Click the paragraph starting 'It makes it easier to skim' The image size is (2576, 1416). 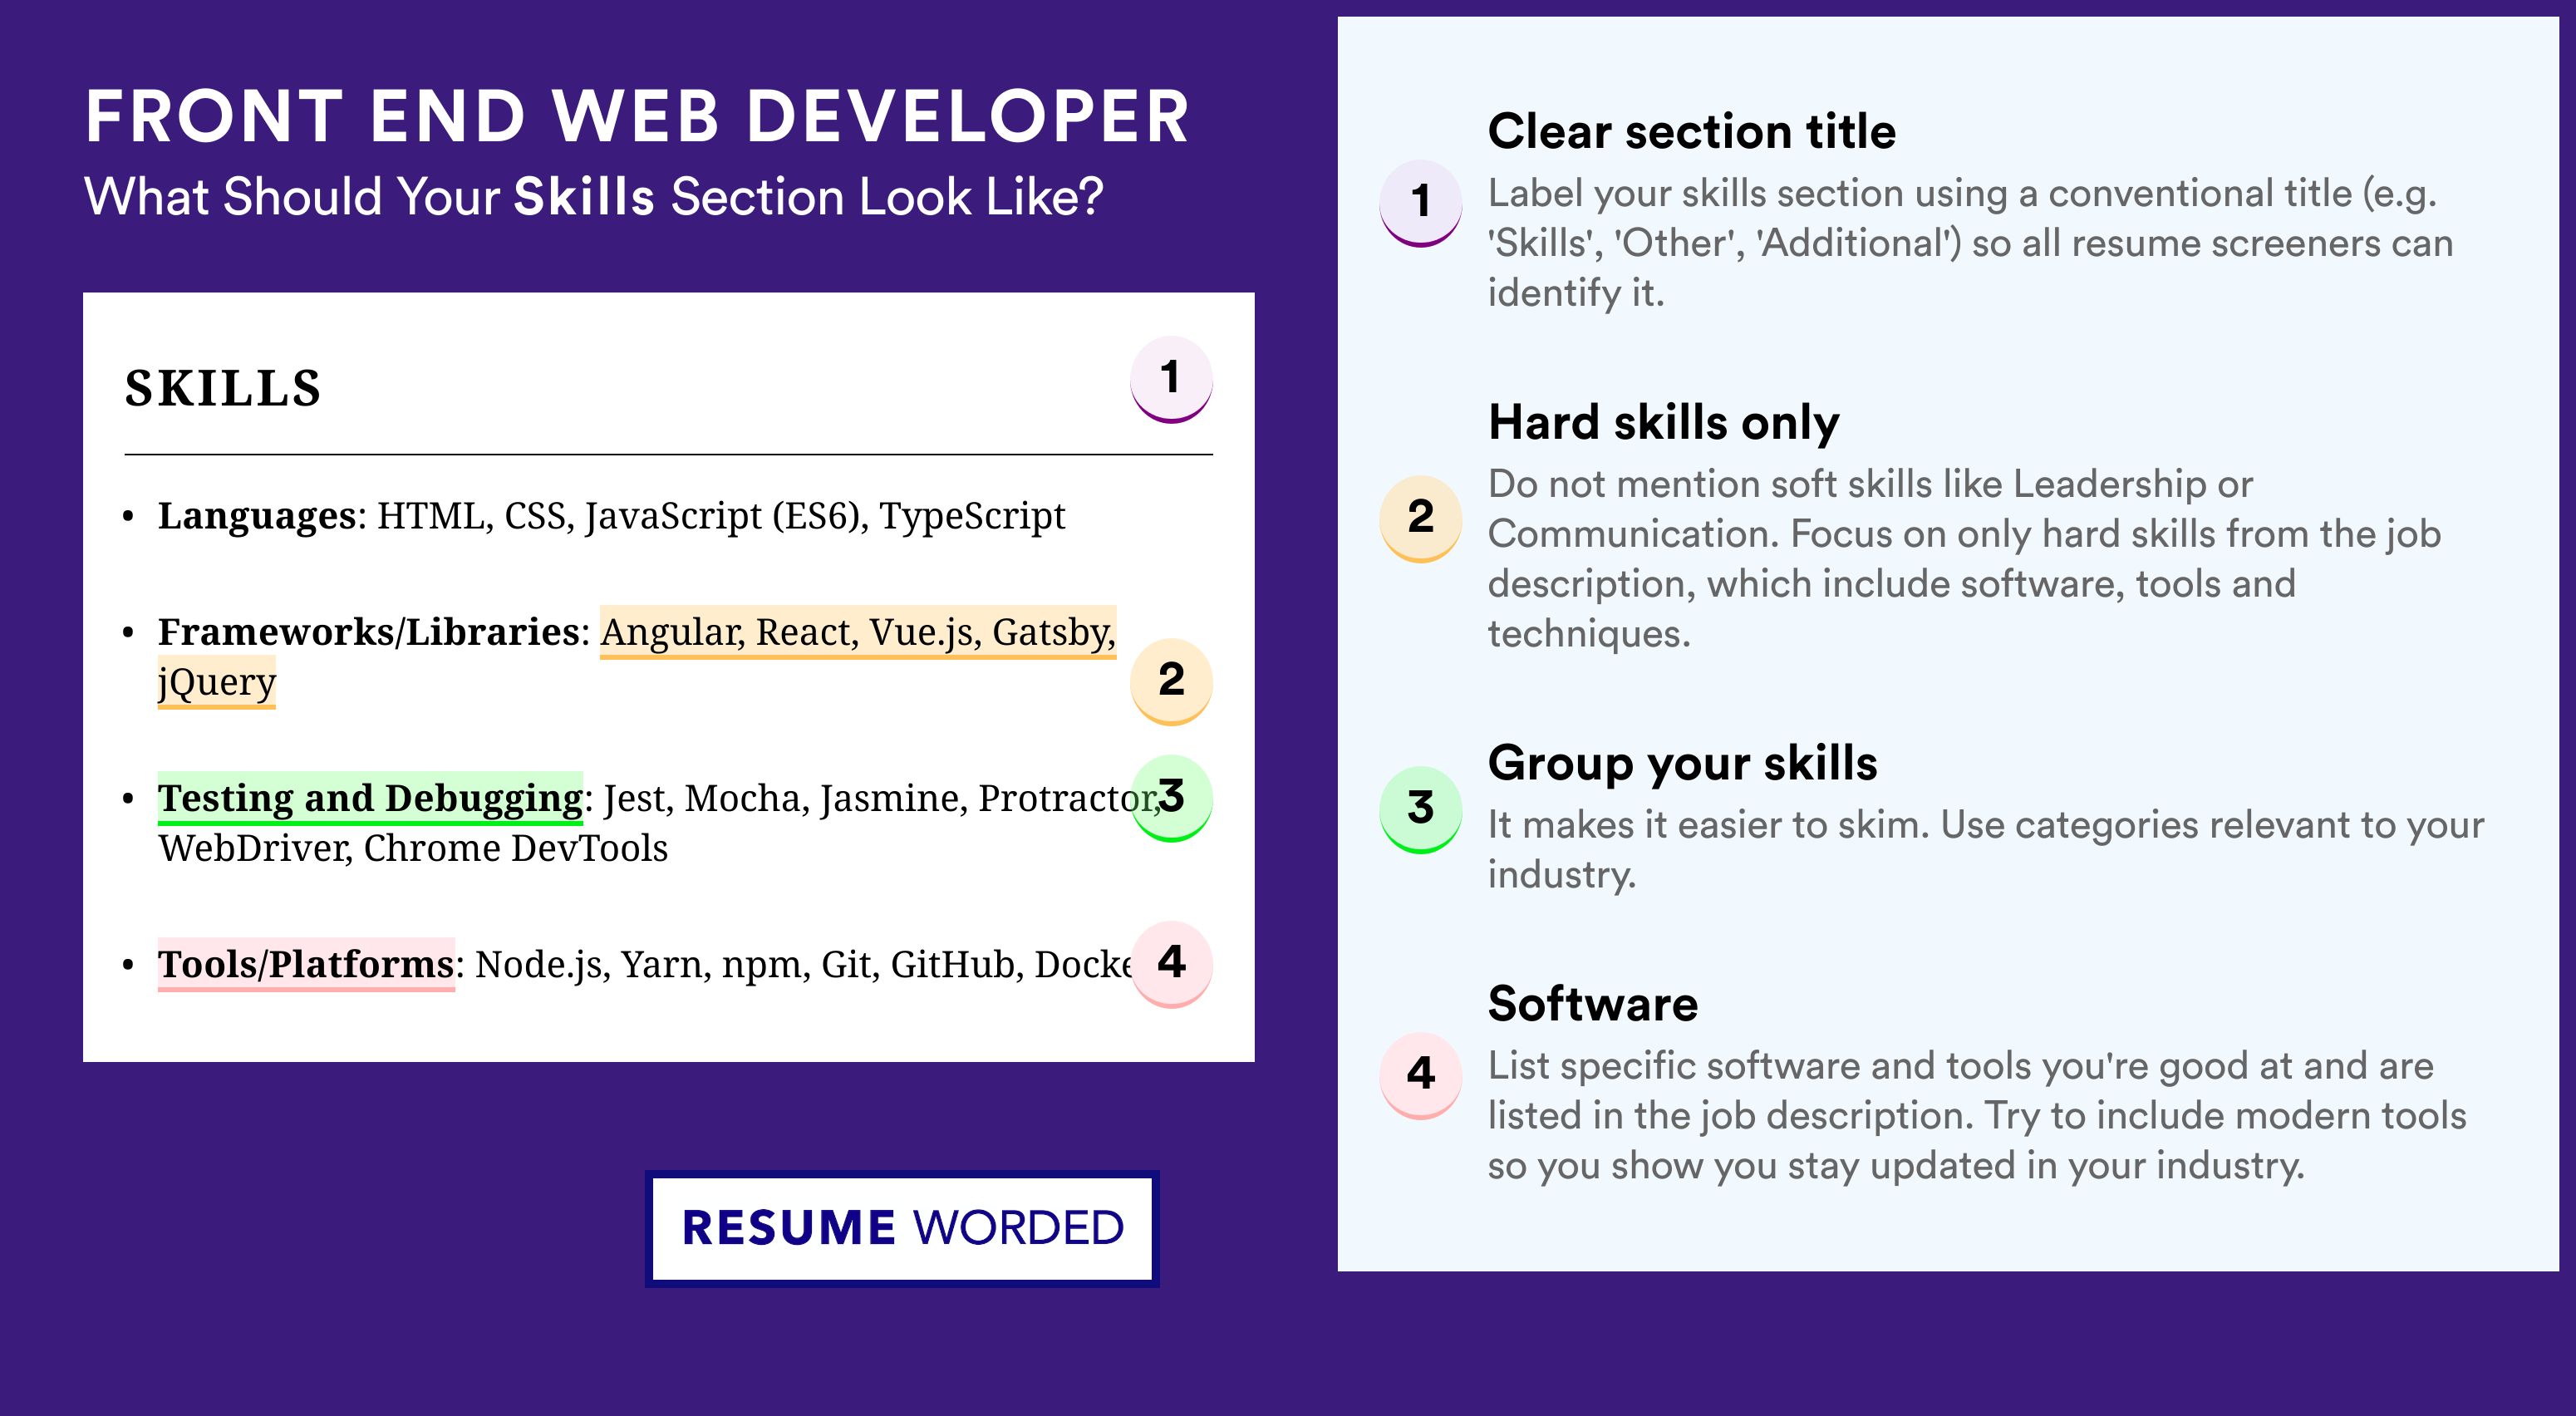coord(1986,849)
